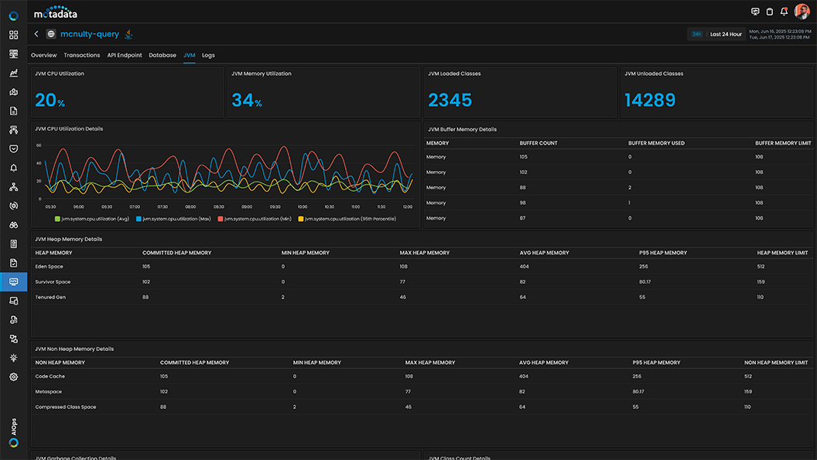Switch to the Logs tab

[208, 55]
